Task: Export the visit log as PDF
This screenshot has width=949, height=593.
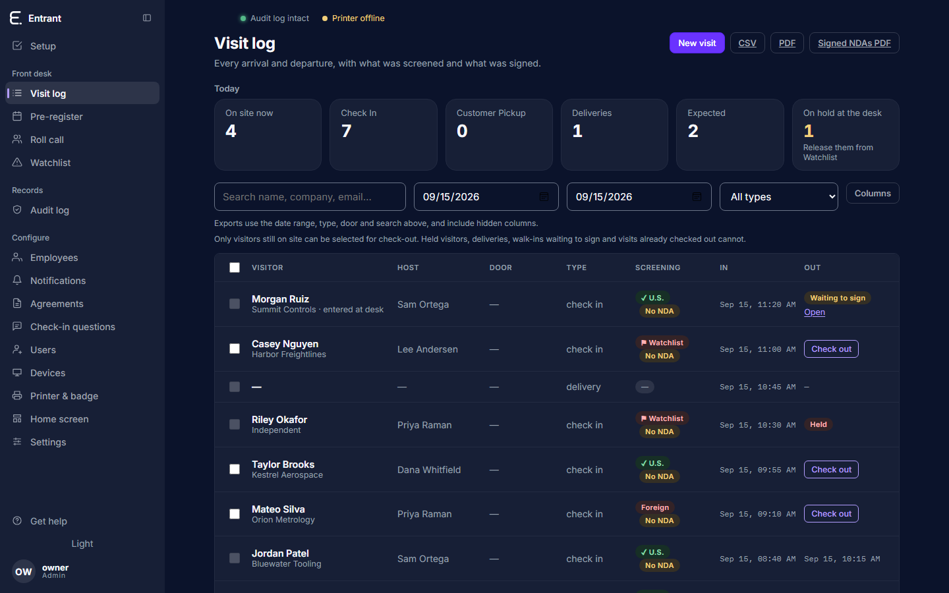Action: tap(787, 43)
